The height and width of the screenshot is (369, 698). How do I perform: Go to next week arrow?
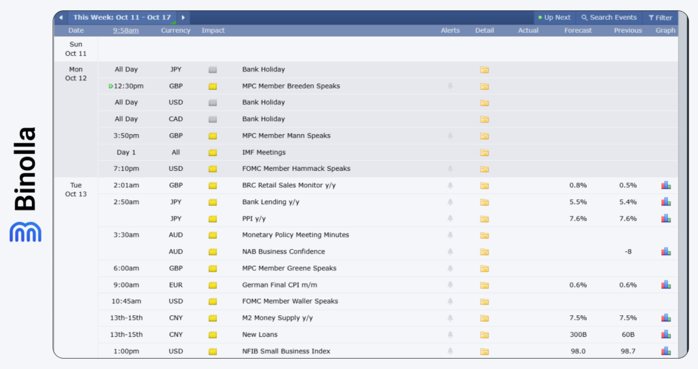(x=183, y=17)
